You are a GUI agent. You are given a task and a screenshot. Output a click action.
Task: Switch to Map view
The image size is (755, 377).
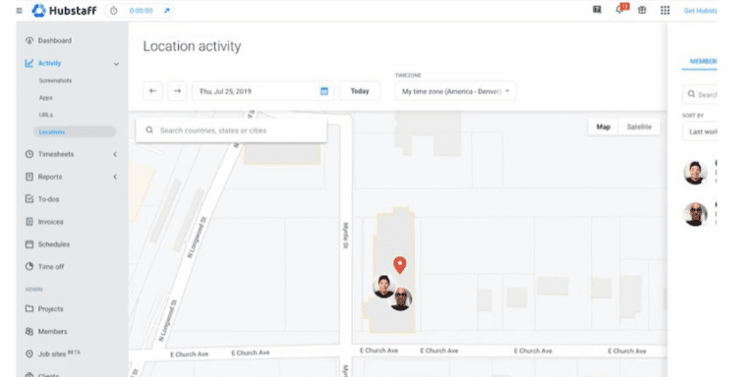[x=604, y=127]
